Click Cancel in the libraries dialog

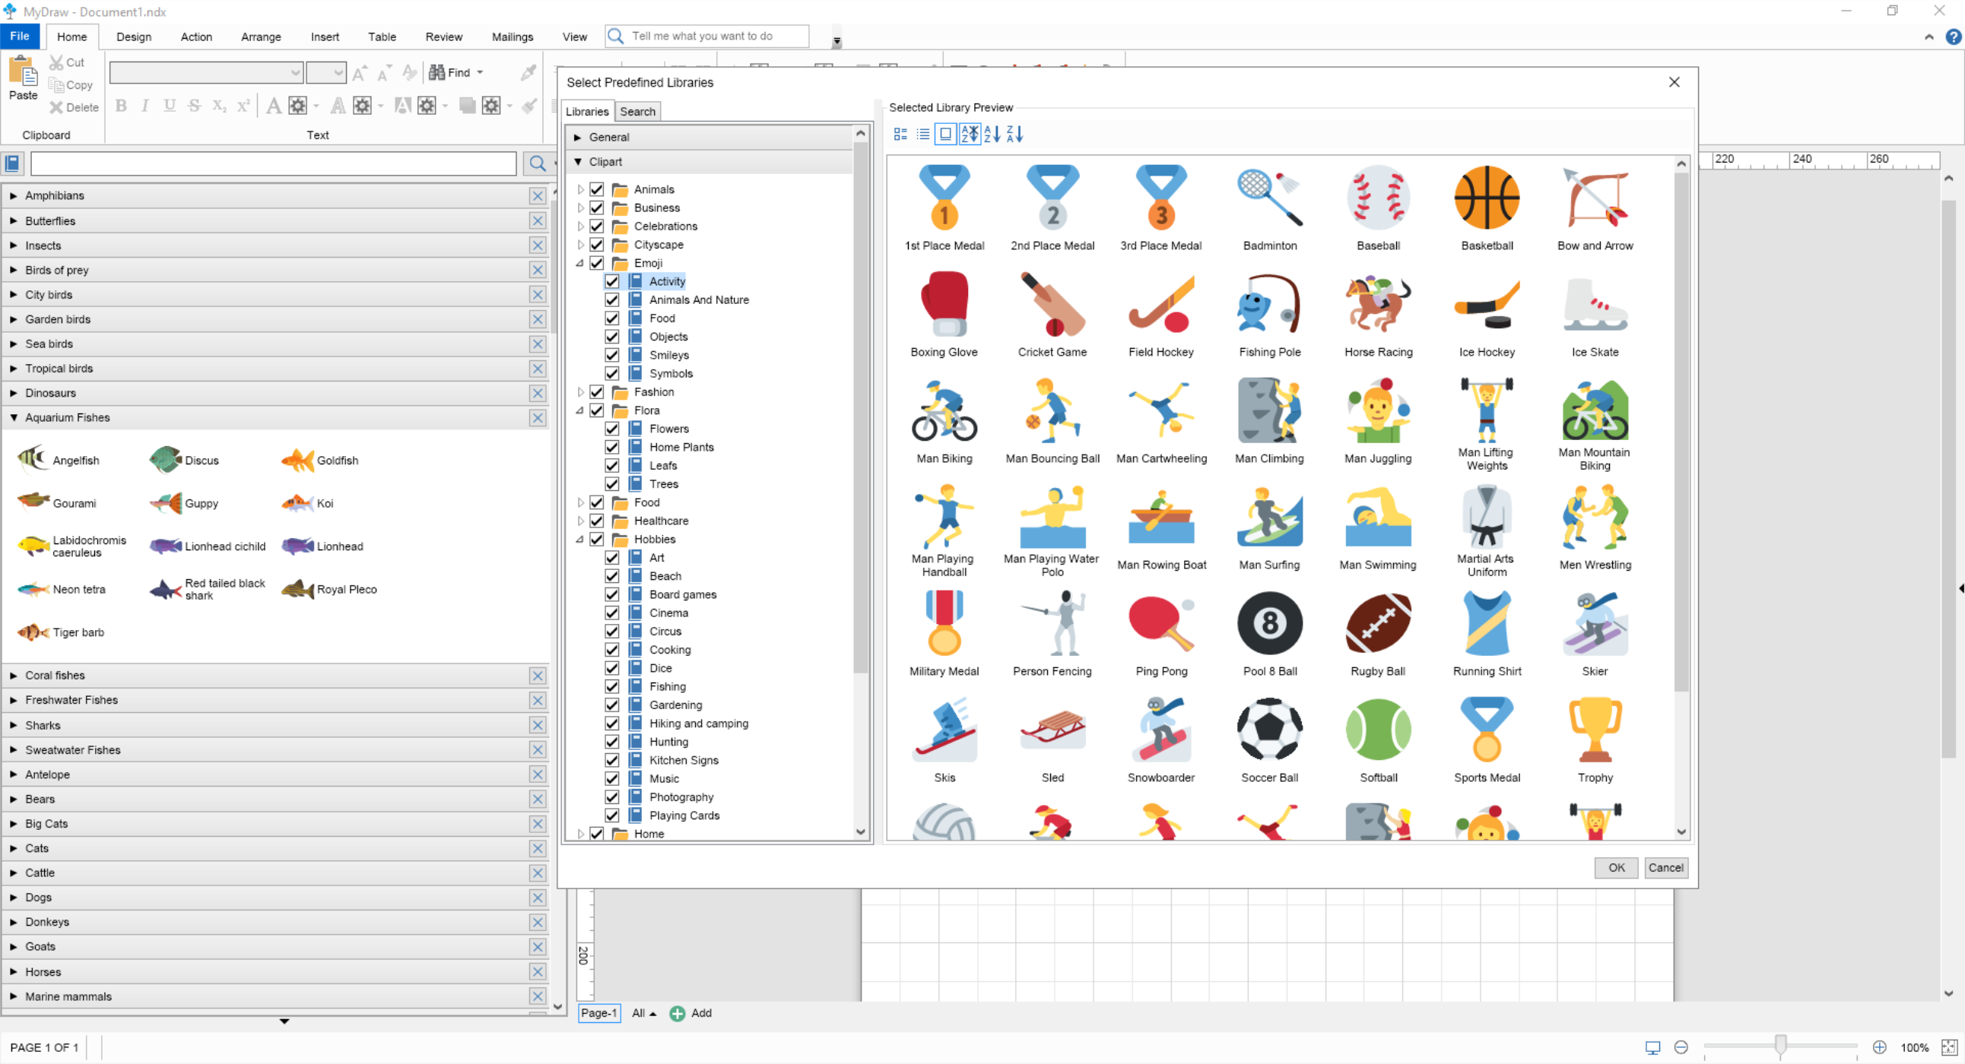click(x=1666, y=867)
